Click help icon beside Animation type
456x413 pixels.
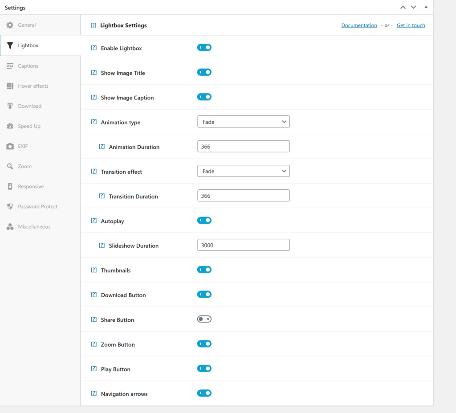coord(94,121)
